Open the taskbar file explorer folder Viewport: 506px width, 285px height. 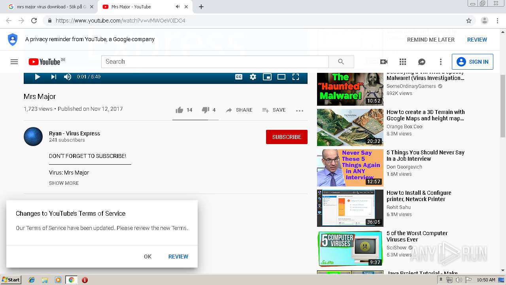45,280
